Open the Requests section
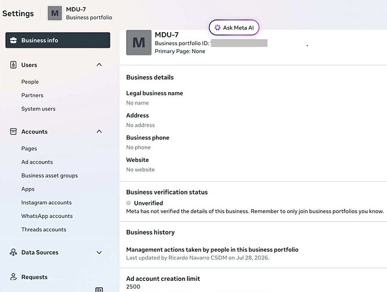 click(x=34, y=277)
